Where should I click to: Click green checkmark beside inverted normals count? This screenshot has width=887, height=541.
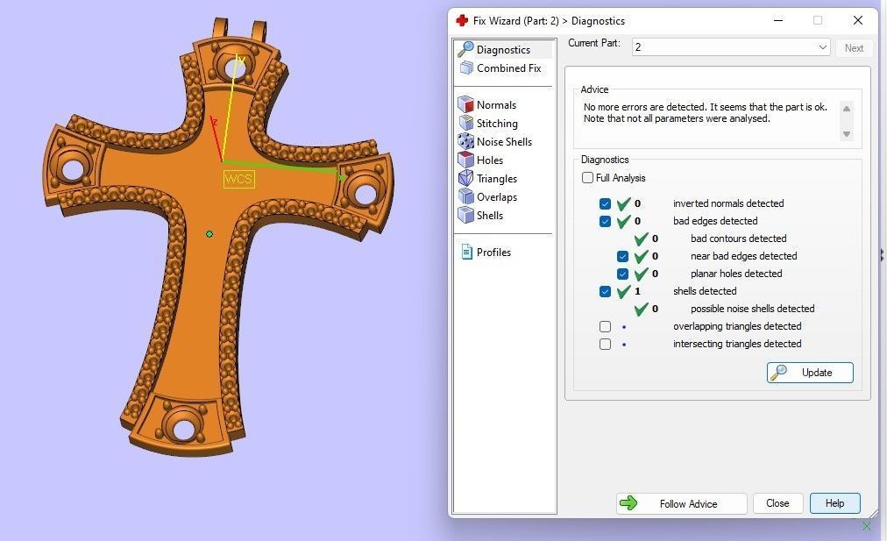[x=623, y=203]
